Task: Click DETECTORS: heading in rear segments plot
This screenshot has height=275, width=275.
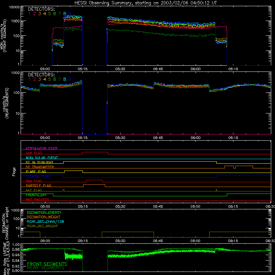Action: point(42,75)
